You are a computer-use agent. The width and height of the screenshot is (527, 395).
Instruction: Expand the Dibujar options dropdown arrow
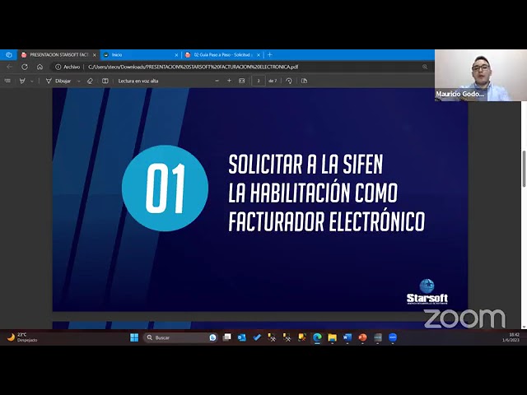pyautogui.click(x=79, y=81)
